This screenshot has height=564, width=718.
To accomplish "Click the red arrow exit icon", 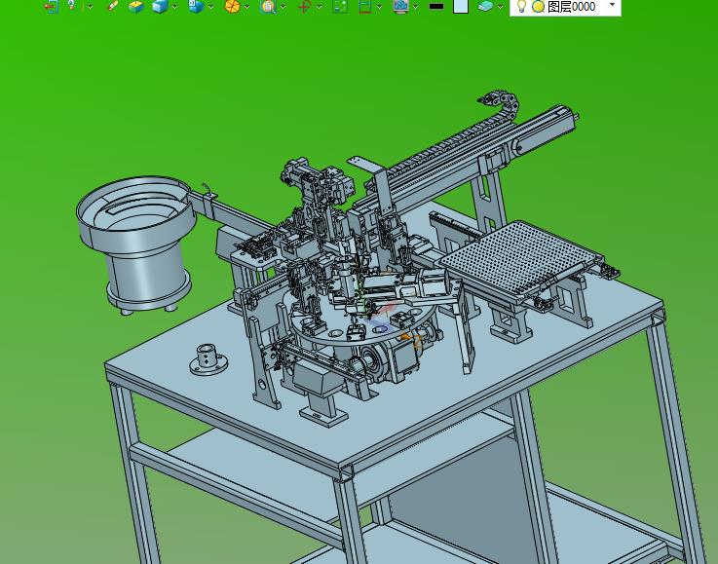I will click(52, 6).
